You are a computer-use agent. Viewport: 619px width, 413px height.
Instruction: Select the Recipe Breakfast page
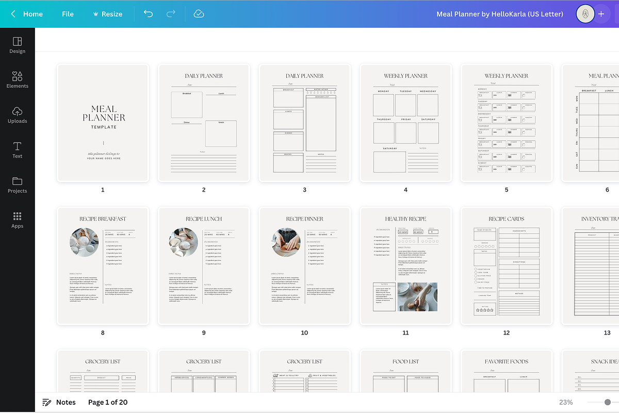point(103,266)
